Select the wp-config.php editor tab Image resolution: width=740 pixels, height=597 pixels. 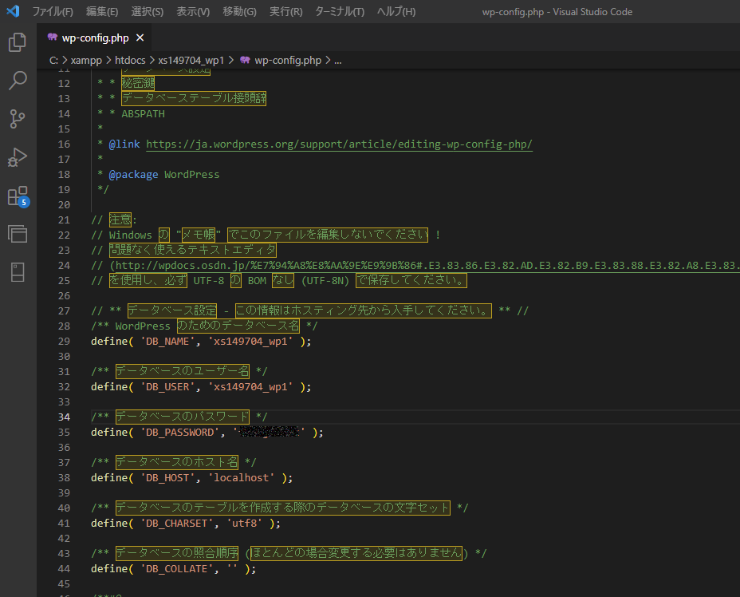coord(95,38)
